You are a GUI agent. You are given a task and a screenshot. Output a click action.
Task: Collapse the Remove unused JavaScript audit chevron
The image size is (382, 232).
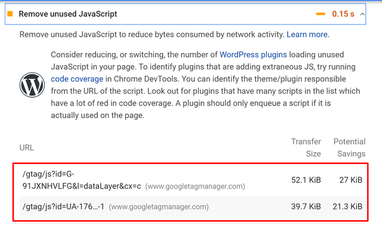362,14
